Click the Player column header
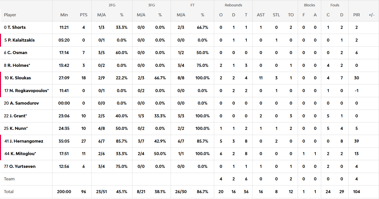Screen dimensions: 379x199 [x=10, y=15]
